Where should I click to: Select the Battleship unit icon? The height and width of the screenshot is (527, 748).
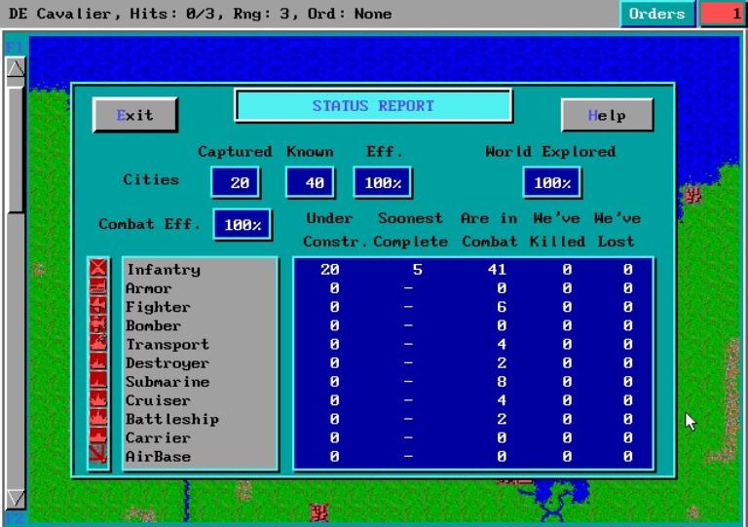pyautogui.click(x=98, y=419)
